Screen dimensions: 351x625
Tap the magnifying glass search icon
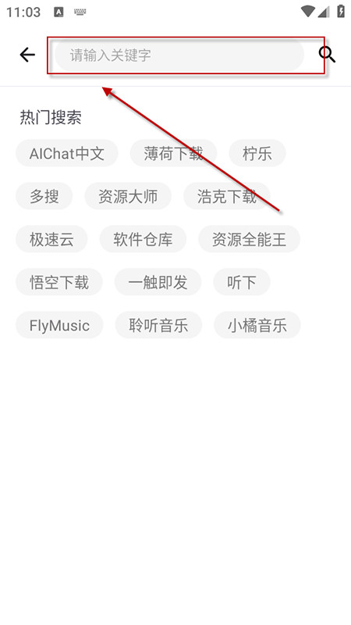327,55
